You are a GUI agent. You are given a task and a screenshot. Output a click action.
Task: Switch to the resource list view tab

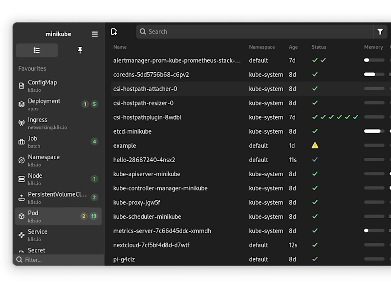(x=37, y=50)
